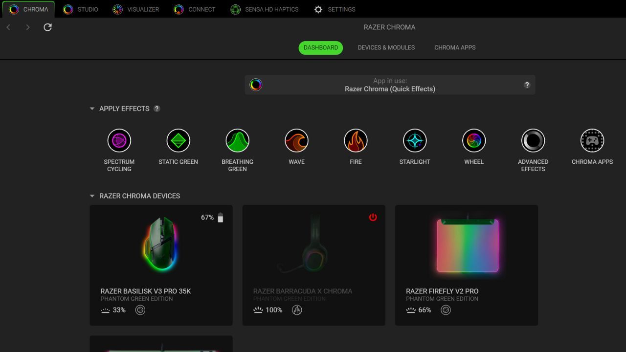Viewport: 626px width, 352px height.
Task: Apply the Spectrum Cycling effect
Action: click(x=119, y=141)
